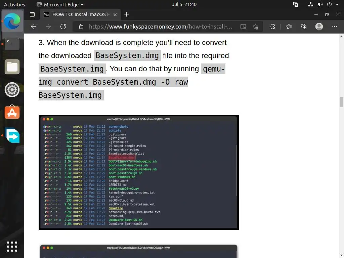344x258 pixels.
Task: Open Ubuntu Software from the dock
Action: (x=12, y=112)
